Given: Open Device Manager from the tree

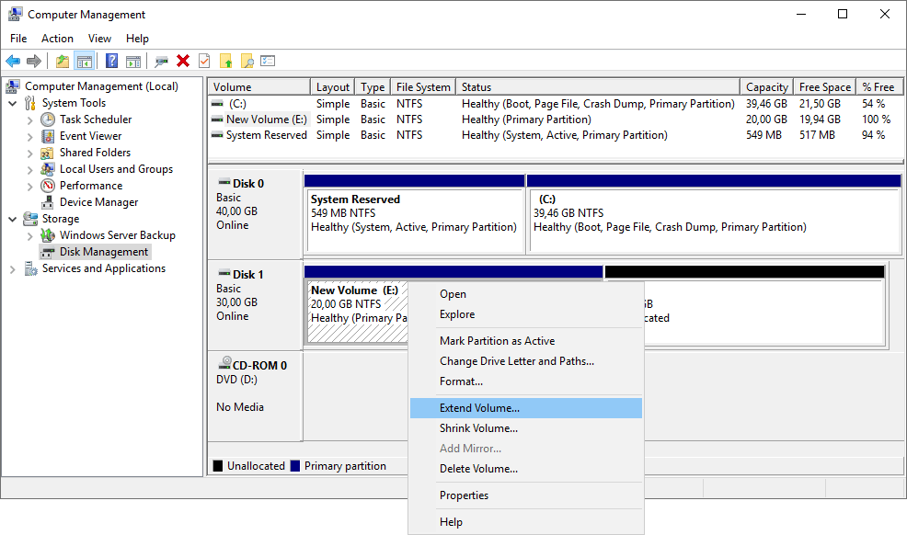Looking at the screenshot, I should (99, 202).
